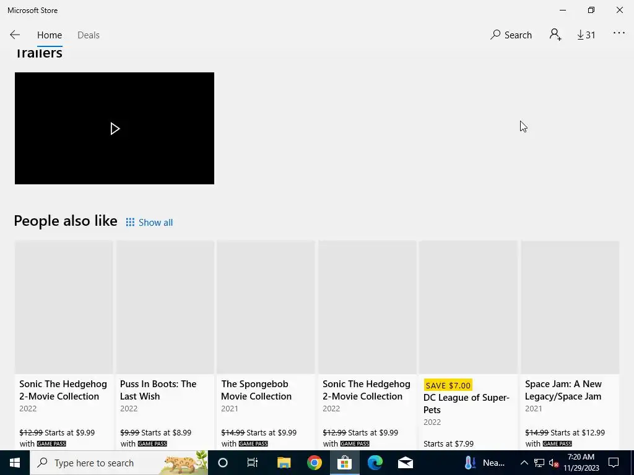Screen dimensions: 634x475
Task: Open network status tray icon
Action: pos(539,463)
